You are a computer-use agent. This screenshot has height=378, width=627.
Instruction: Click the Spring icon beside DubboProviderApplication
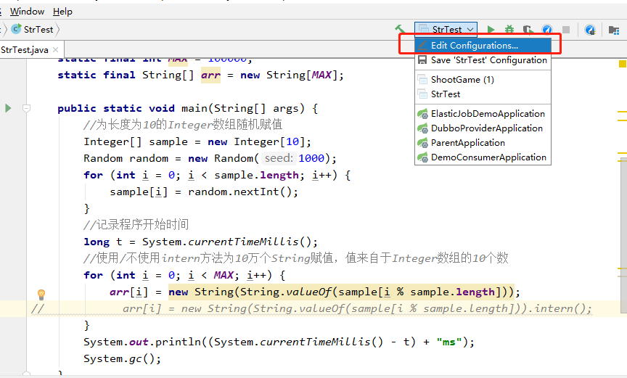point(422,128)
